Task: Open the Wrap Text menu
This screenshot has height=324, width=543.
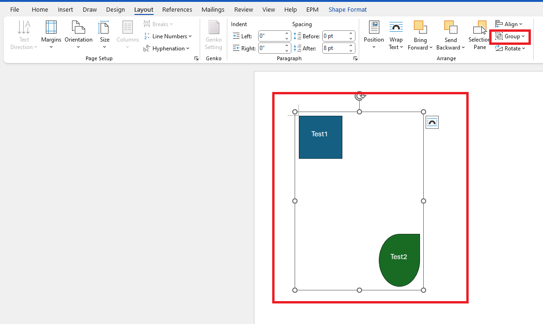Action: [396, 35]
